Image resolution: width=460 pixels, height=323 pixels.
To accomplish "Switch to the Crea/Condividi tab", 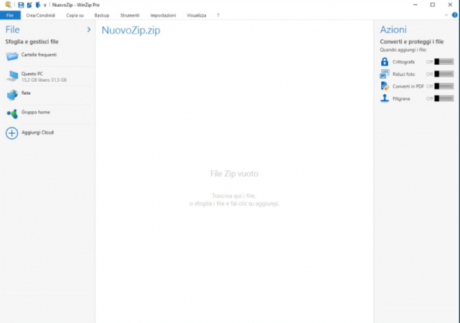I will click(x=41, y=15).
